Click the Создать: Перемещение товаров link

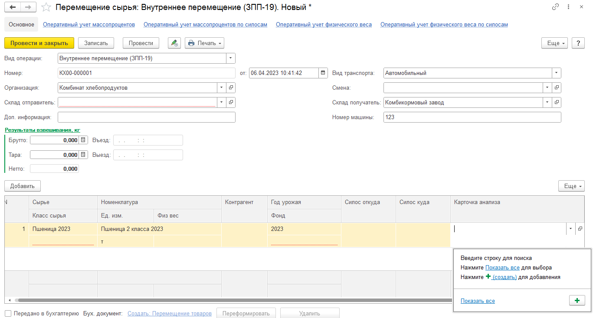tap(170, 313)
